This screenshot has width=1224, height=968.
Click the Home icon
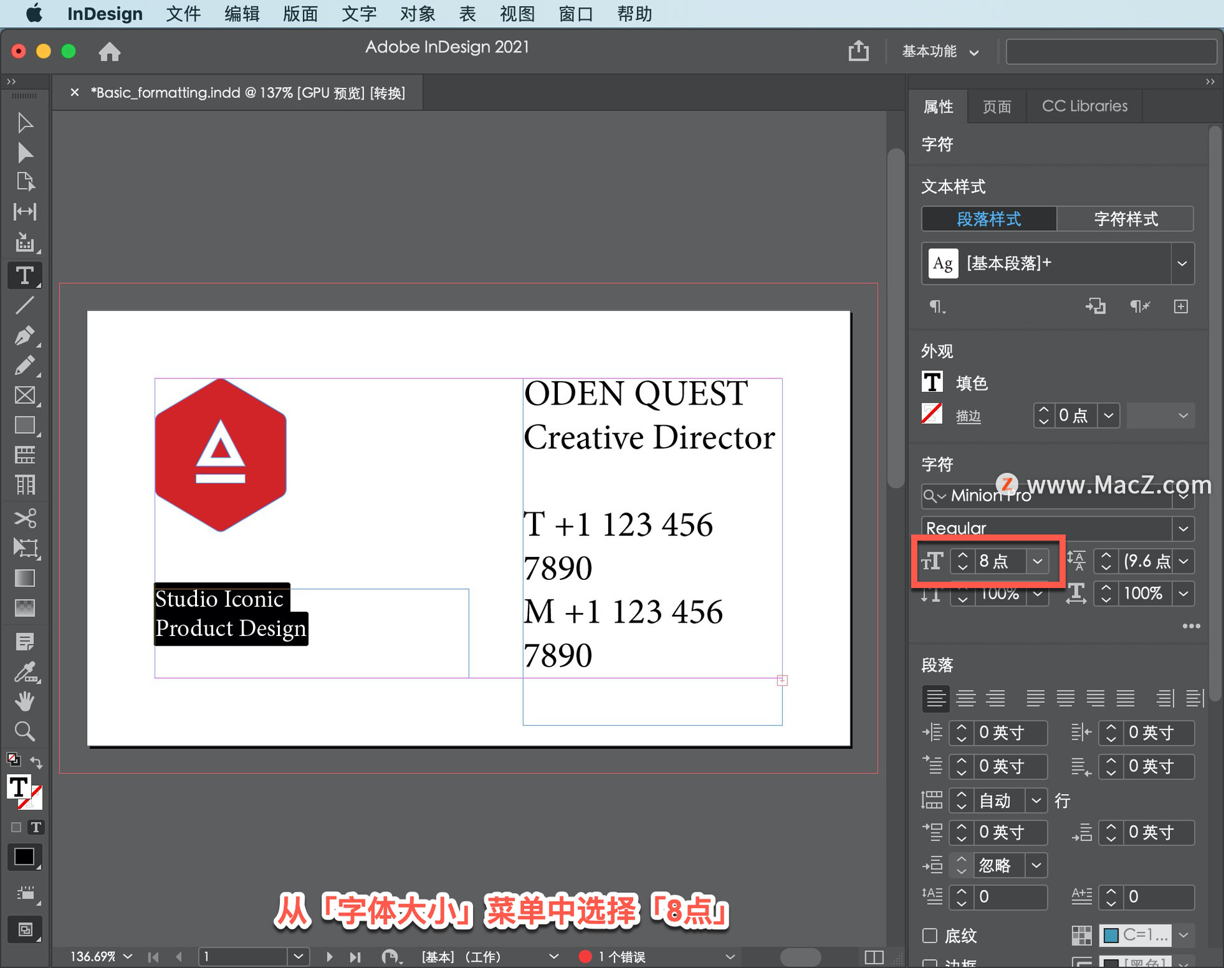coord(109,51)
